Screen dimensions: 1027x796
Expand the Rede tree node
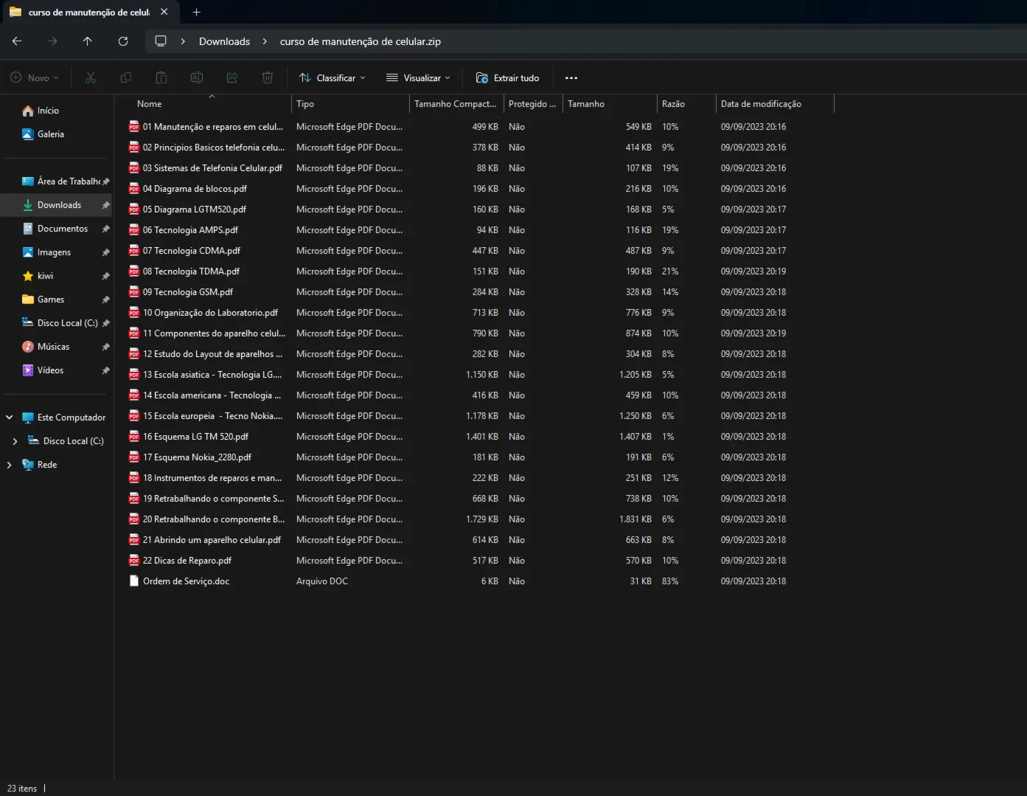[9, 465]
